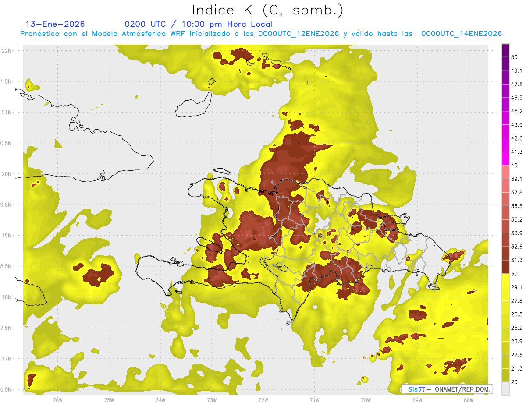Screen dimensions: 526x406
Task: Click the latitude axis label '17N'
Action: [x=7, y=359]
